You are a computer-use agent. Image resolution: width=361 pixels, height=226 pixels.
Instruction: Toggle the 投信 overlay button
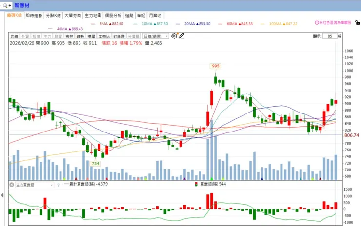[x=36, y=36]
